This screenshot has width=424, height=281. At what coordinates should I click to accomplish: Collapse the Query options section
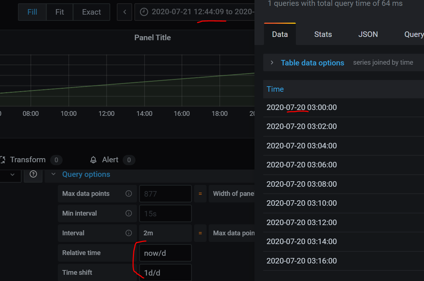click(x=53, y=174)
